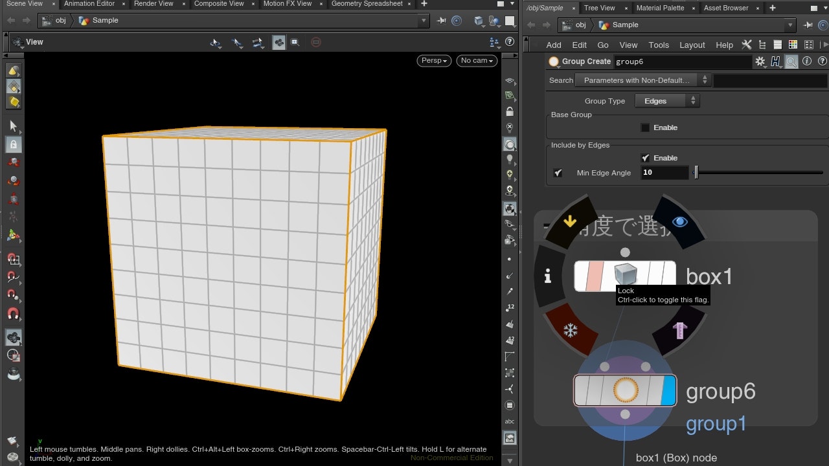This screenshot has height=466, width=829.
Task: Click the group6 node in the network
Action: [625, 390]
